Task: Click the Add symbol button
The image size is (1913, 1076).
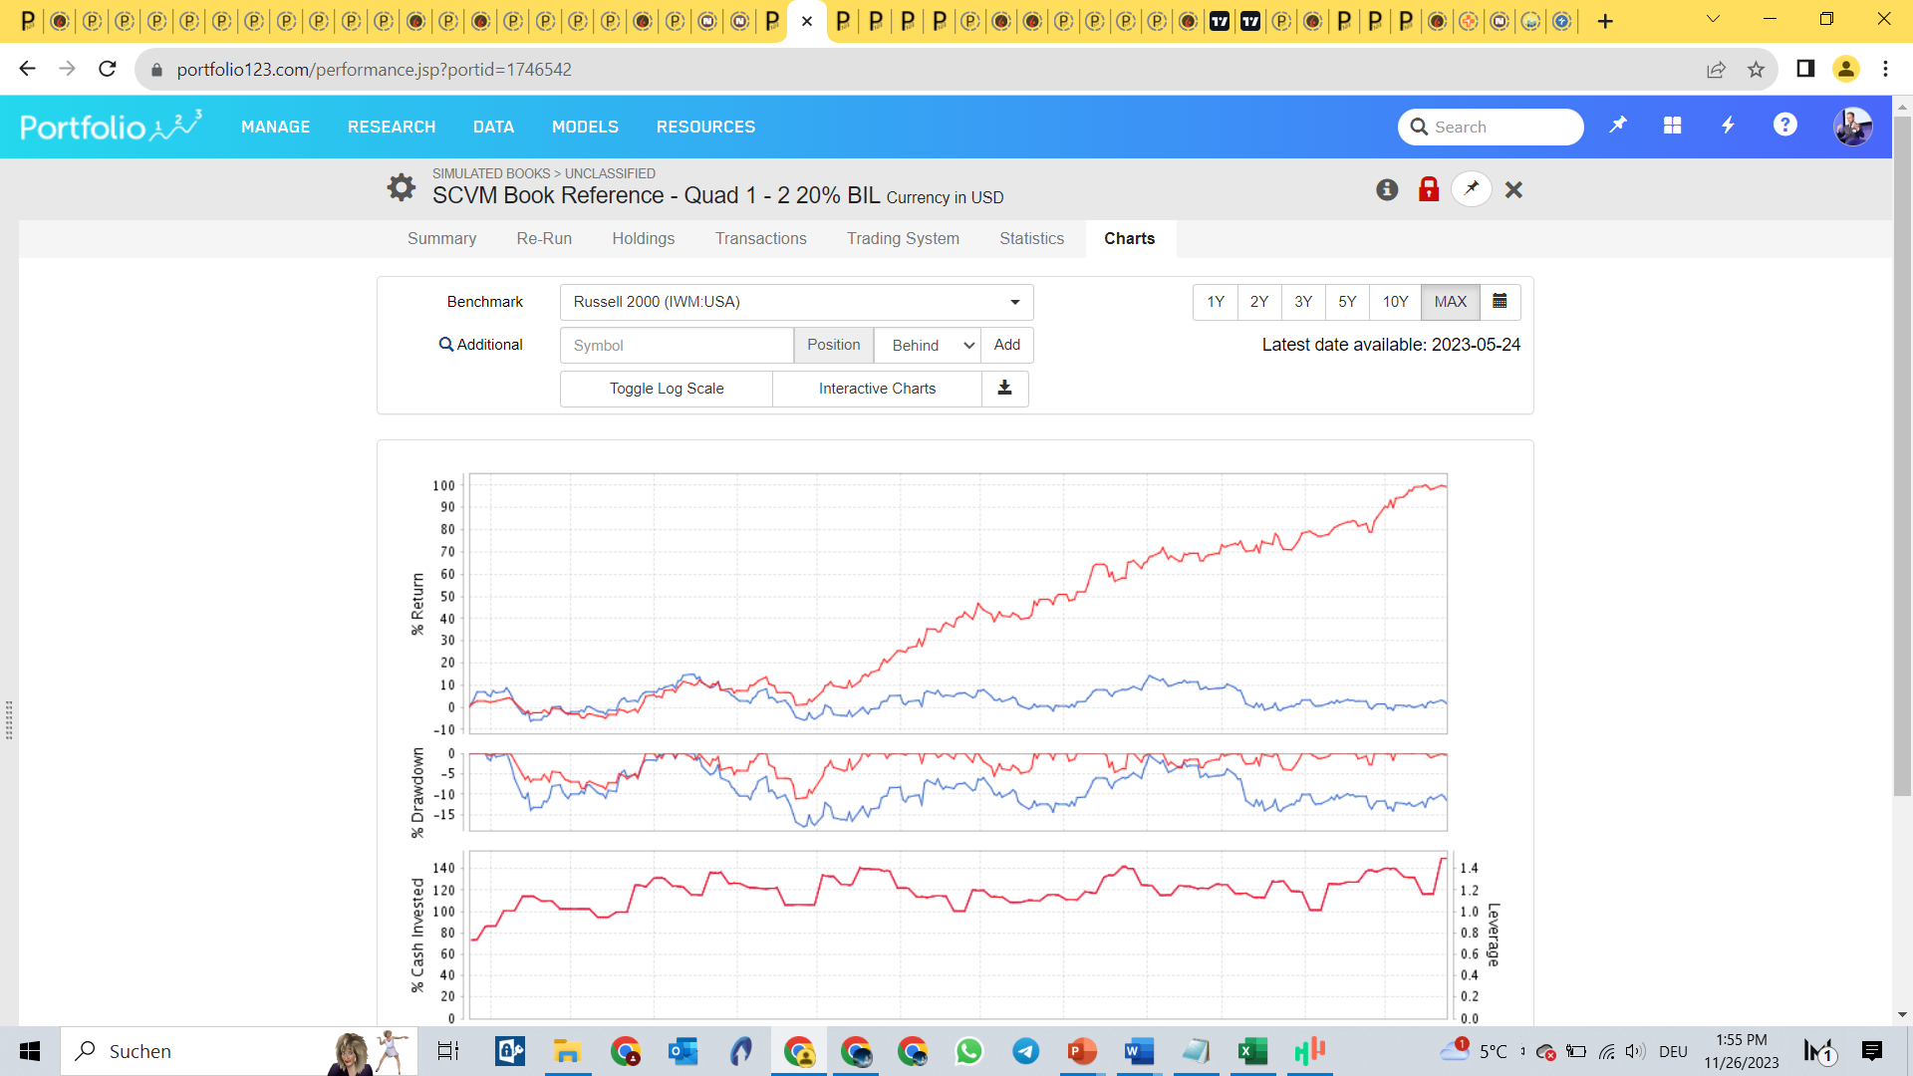Action: point(1006,345)
